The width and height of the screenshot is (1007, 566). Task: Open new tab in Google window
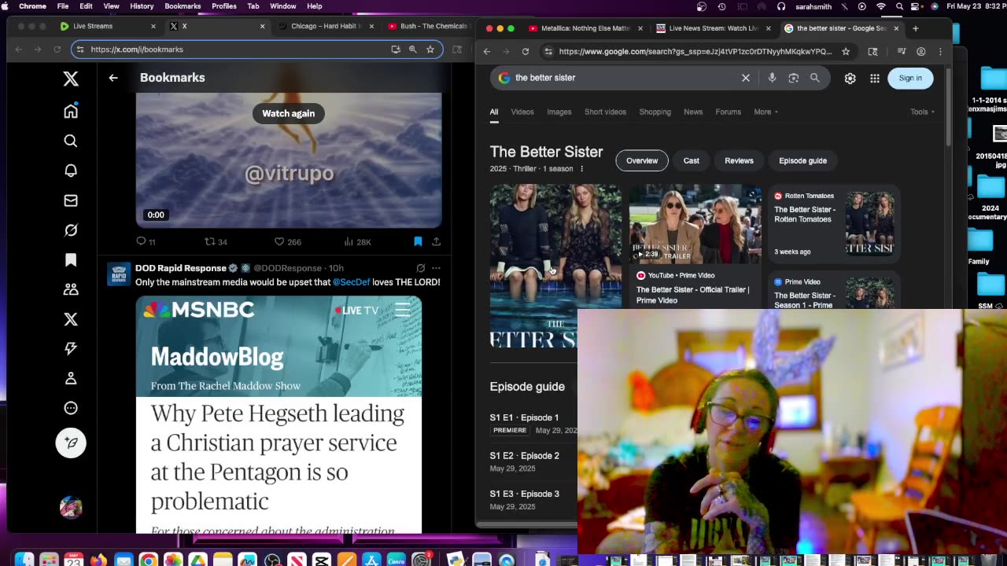tap(915, 28)
